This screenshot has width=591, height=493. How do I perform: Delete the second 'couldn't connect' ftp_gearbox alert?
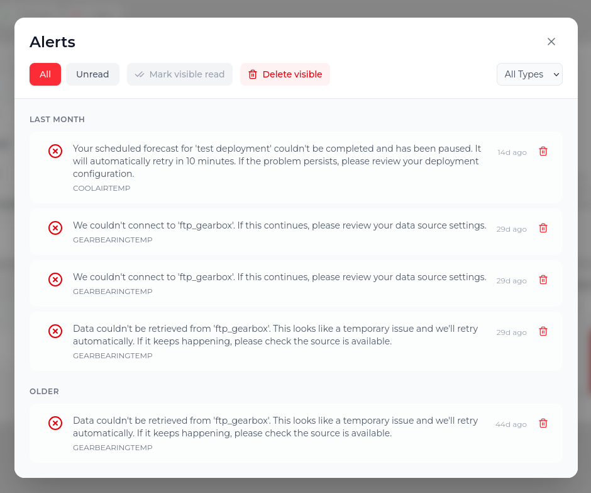tap(543, 280)
